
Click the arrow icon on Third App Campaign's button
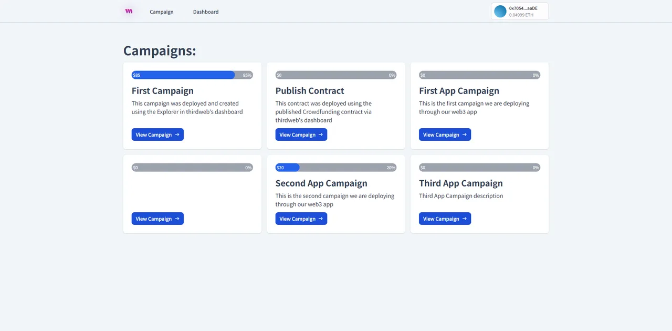(464, 219)
